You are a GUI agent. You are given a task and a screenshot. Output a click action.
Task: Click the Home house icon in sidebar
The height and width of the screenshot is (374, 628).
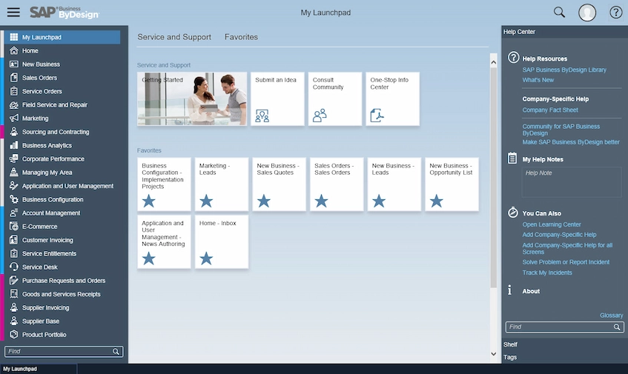pos(13,50)
